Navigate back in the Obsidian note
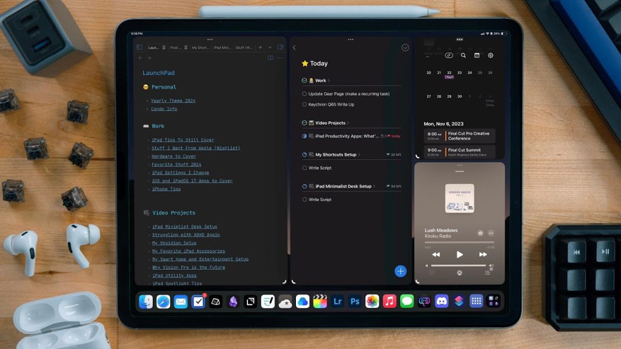 (x=141, y=58)
